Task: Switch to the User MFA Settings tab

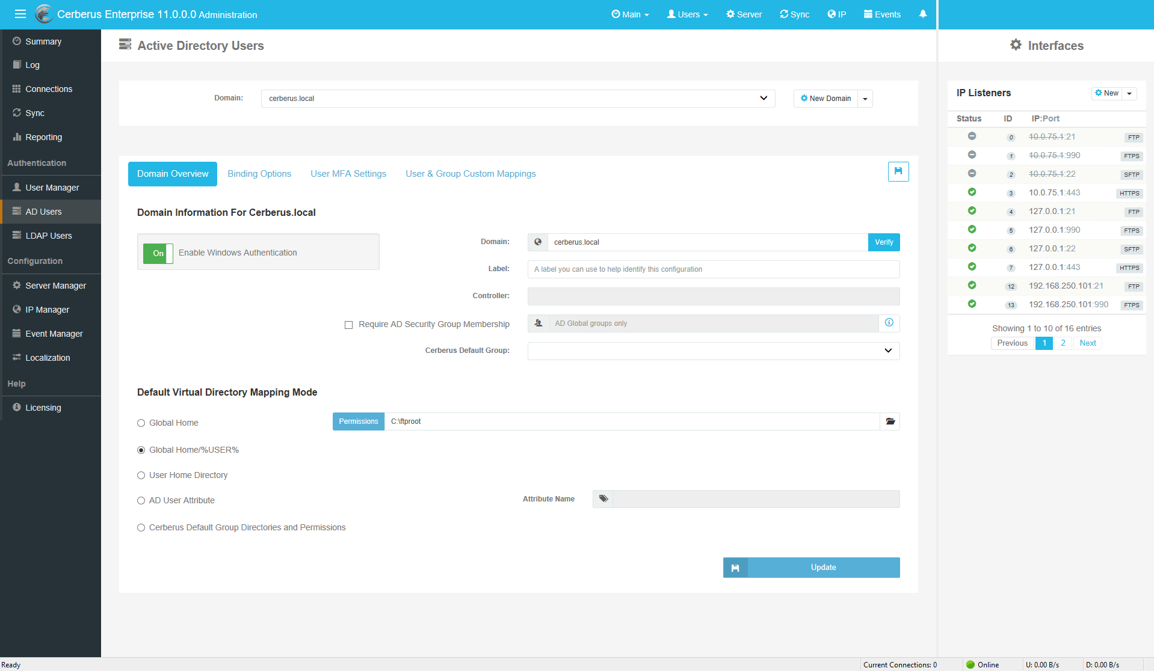Action: point(348,174)
